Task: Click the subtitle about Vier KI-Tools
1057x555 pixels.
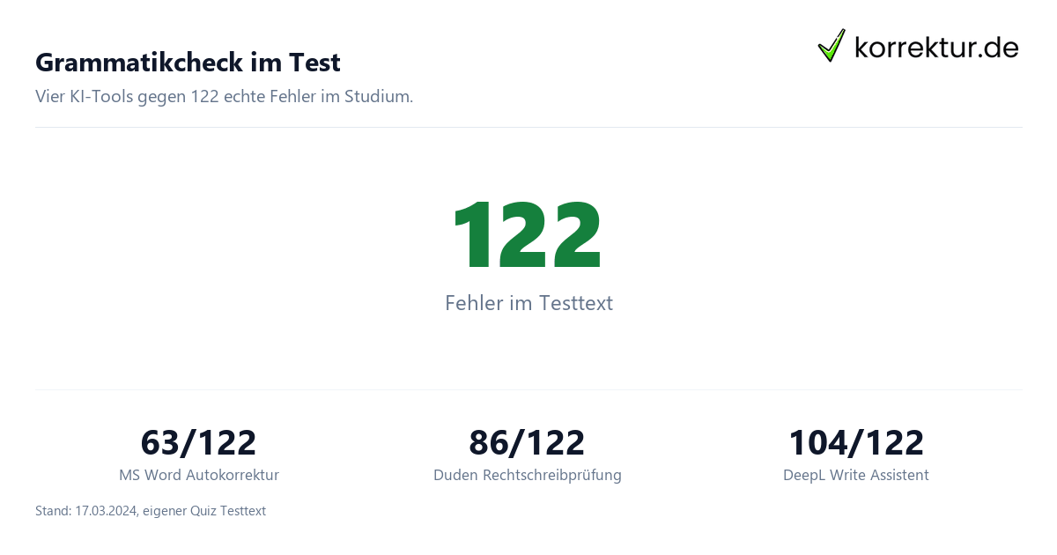Action: (x=225, y=96)
